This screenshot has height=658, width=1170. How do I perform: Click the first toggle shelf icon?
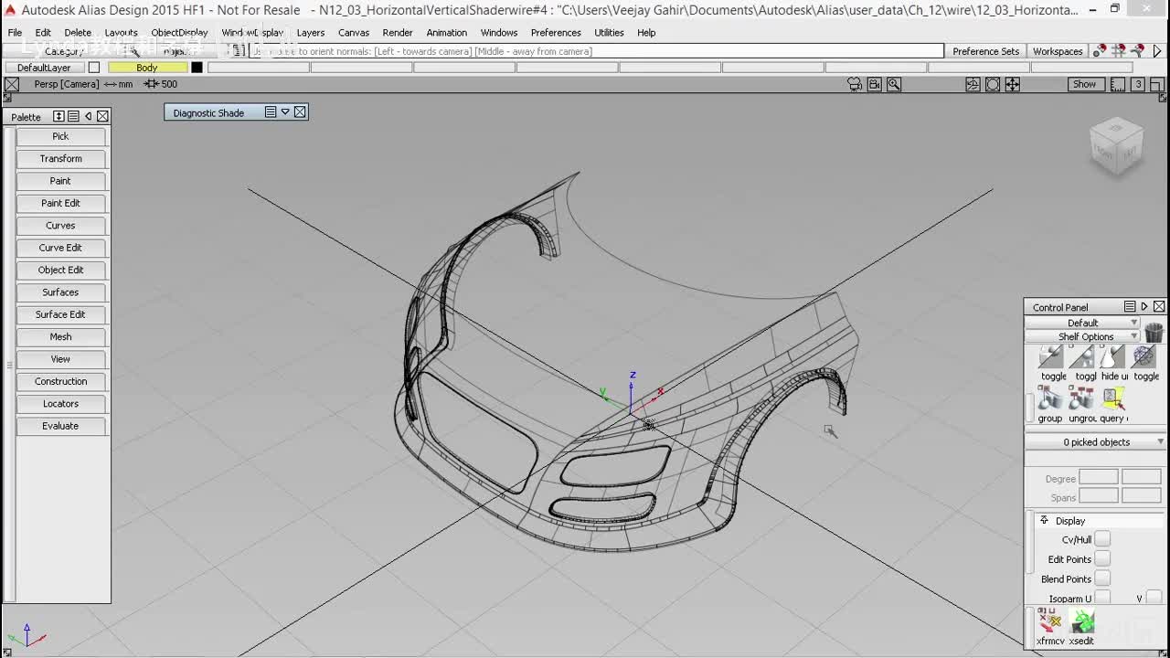click(1051, 356)
